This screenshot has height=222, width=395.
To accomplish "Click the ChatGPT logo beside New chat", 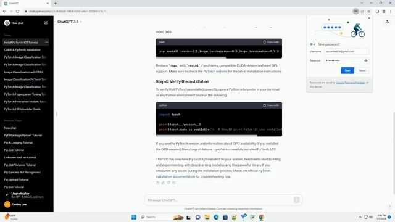I will pyautogui.click(x=7, y=23).
